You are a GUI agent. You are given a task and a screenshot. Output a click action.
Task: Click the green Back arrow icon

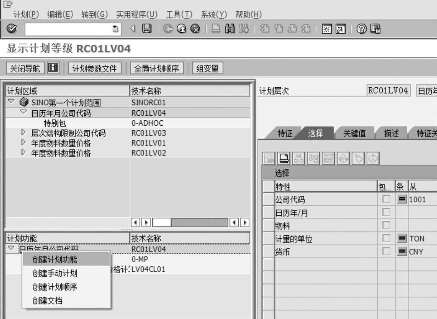[167, 29]
